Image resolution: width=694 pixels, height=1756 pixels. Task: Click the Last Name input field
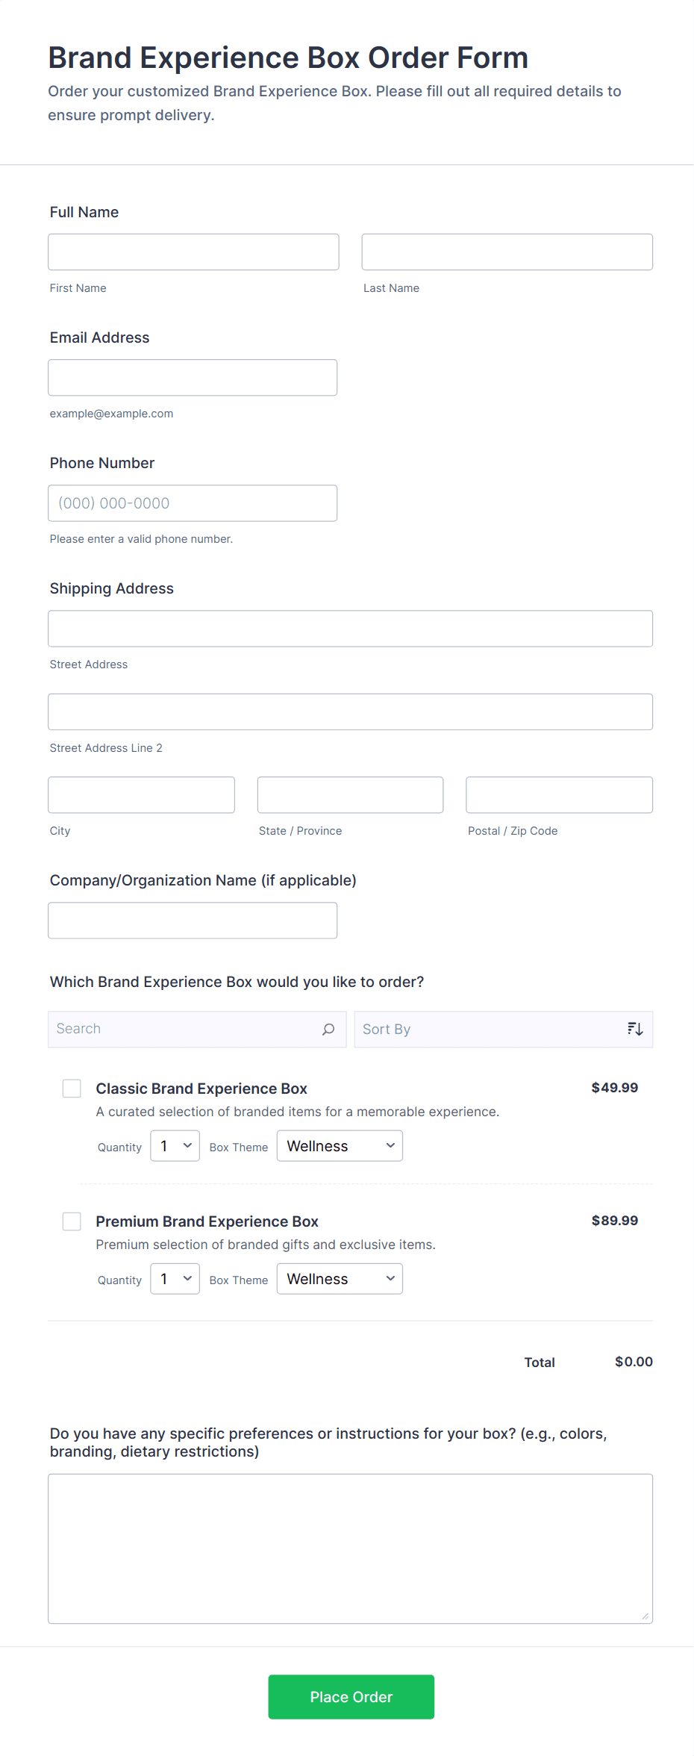coord(507,252)
